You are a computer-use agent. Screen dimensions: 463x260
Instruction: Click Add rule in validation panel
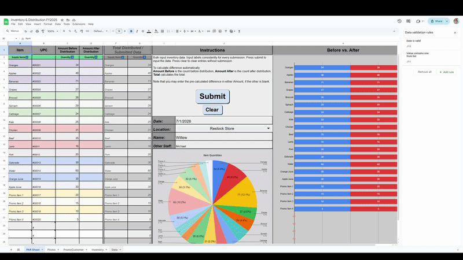446,72
